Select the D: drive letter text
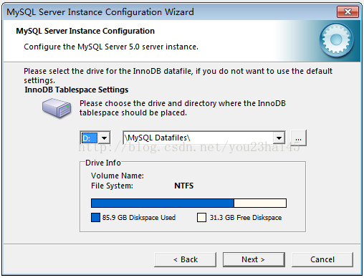Screen dimensions: 364x278 click(x=89, y=138)
